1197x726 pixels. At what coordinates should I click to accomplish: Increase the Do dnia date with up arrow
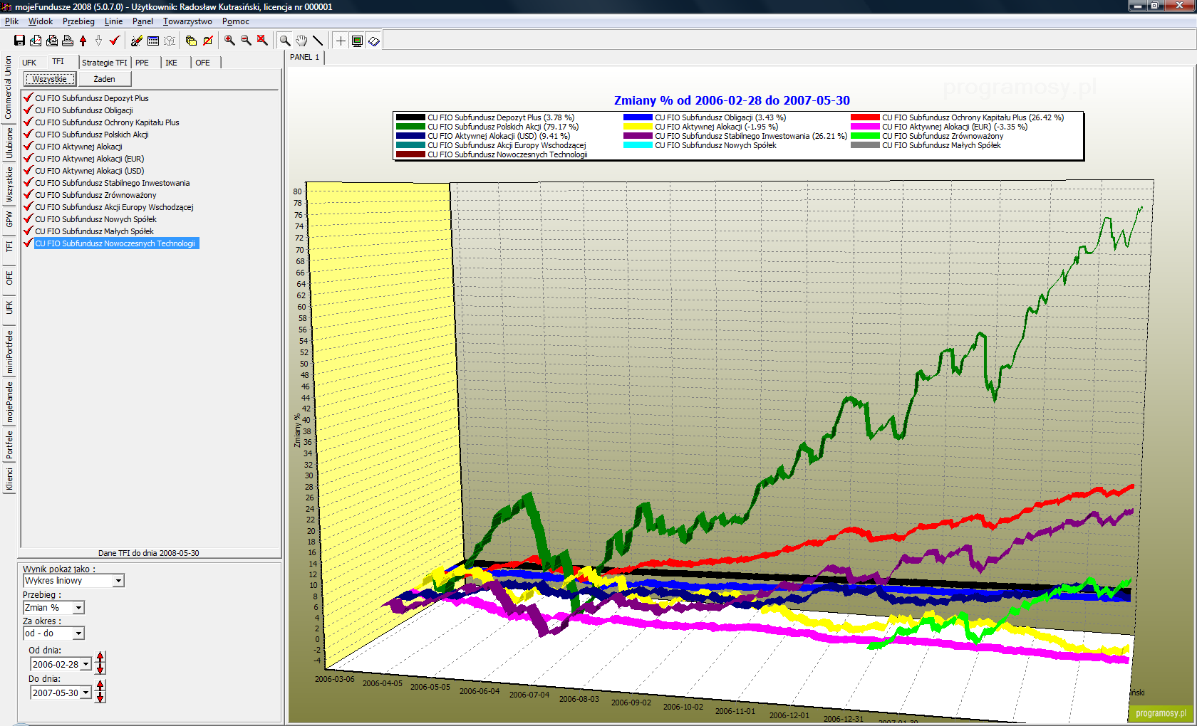[x=100, y=685]
